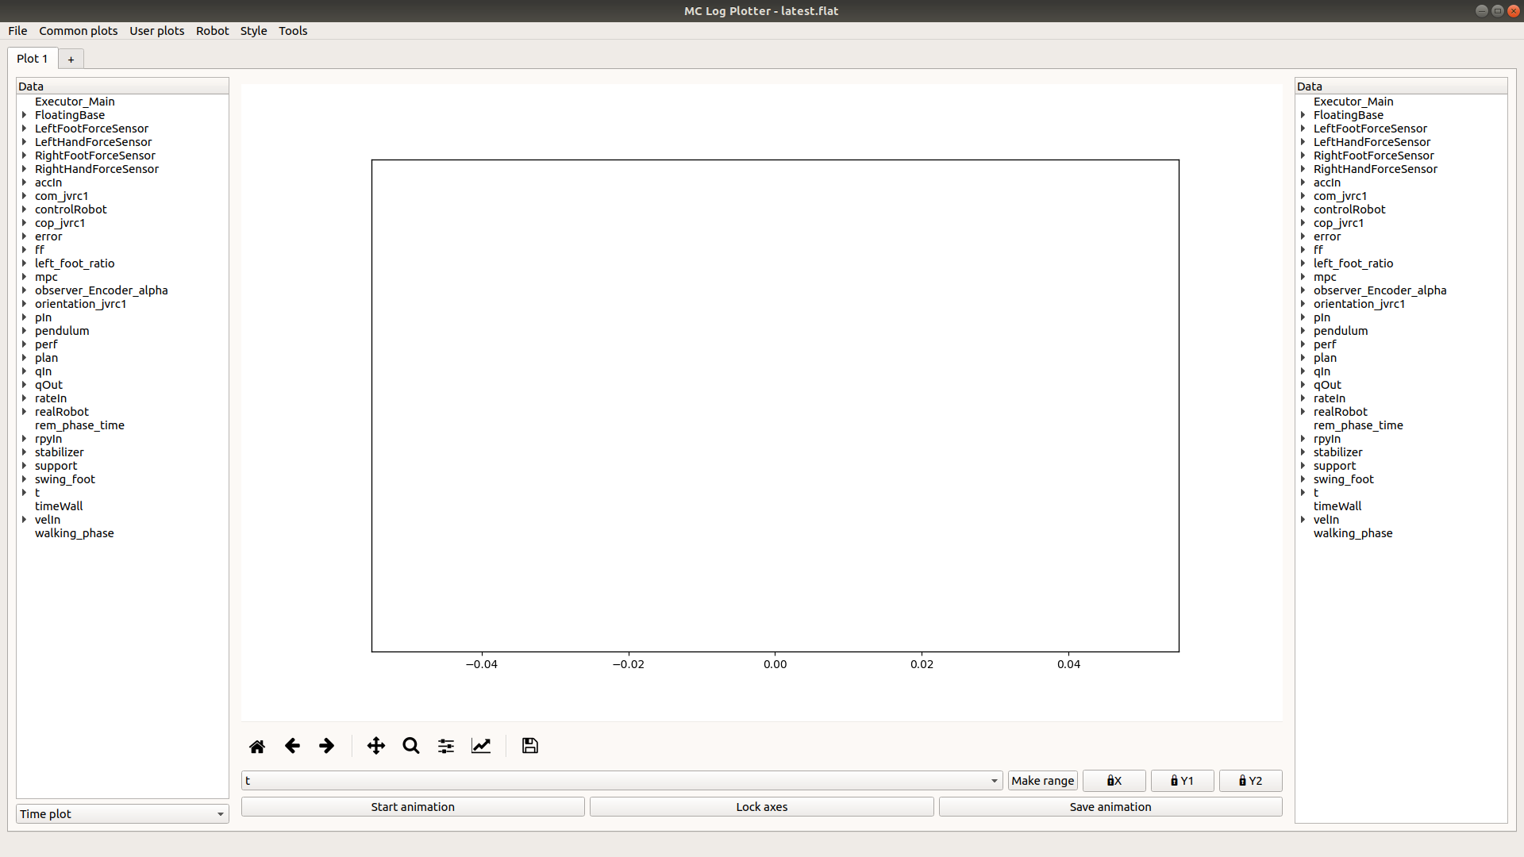Click the Forward navigation arrow icon
Viewport: 1524px width, 857px height.
[x=326, y=745]
